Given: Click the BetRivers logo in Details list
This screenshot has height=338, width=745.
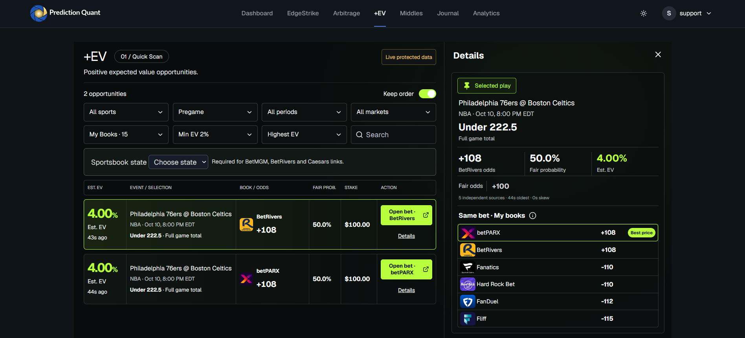Looking at the screenshot, I should click(468, 250).
